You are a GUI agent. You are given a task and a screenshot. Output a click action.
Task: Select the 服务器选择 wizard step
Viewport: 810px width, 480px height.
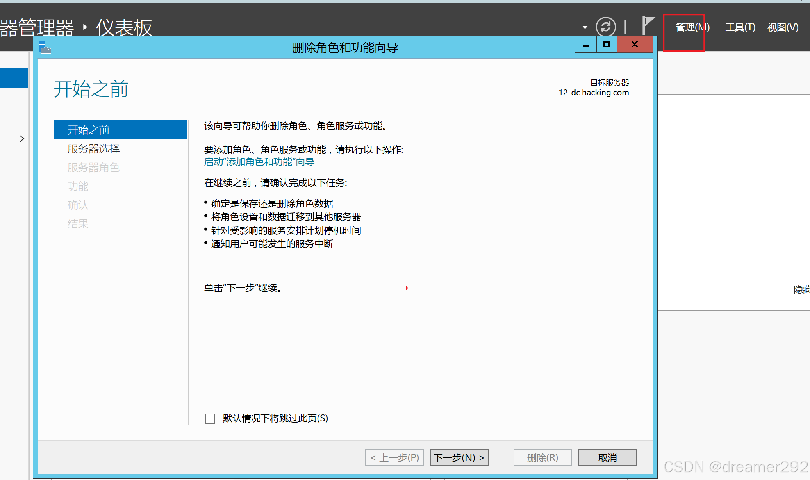click(94, 149)
